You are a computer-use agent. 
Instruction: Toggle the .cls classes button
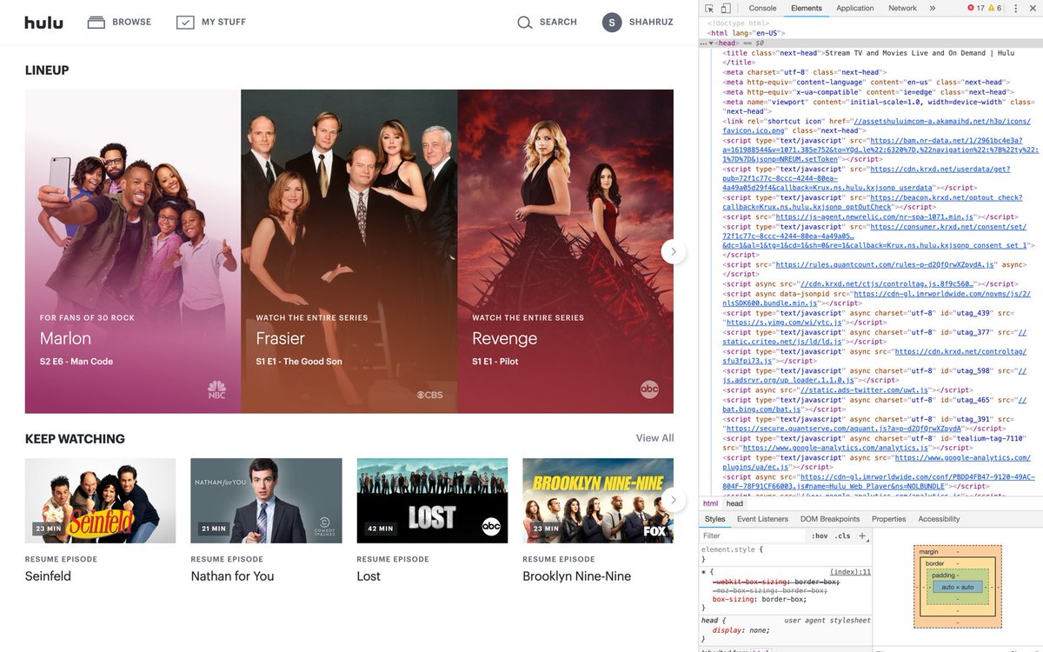842,536
